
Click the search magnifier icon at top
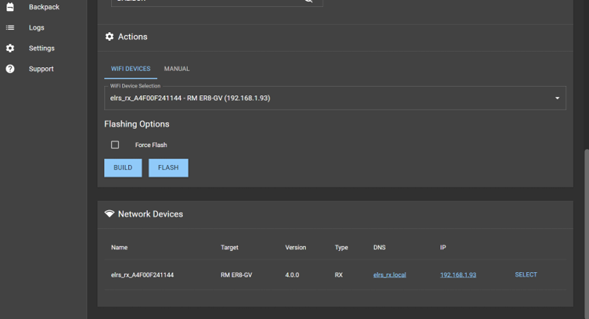309,2
